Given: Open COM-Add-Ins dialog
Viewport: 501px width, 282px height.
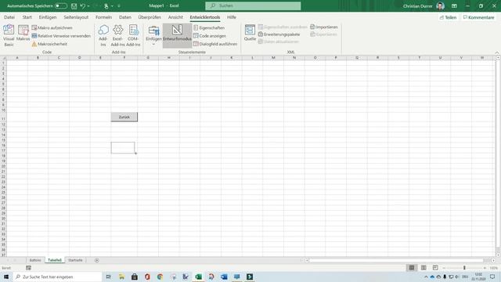Looking at the screenshot, I should coord(133,35).
